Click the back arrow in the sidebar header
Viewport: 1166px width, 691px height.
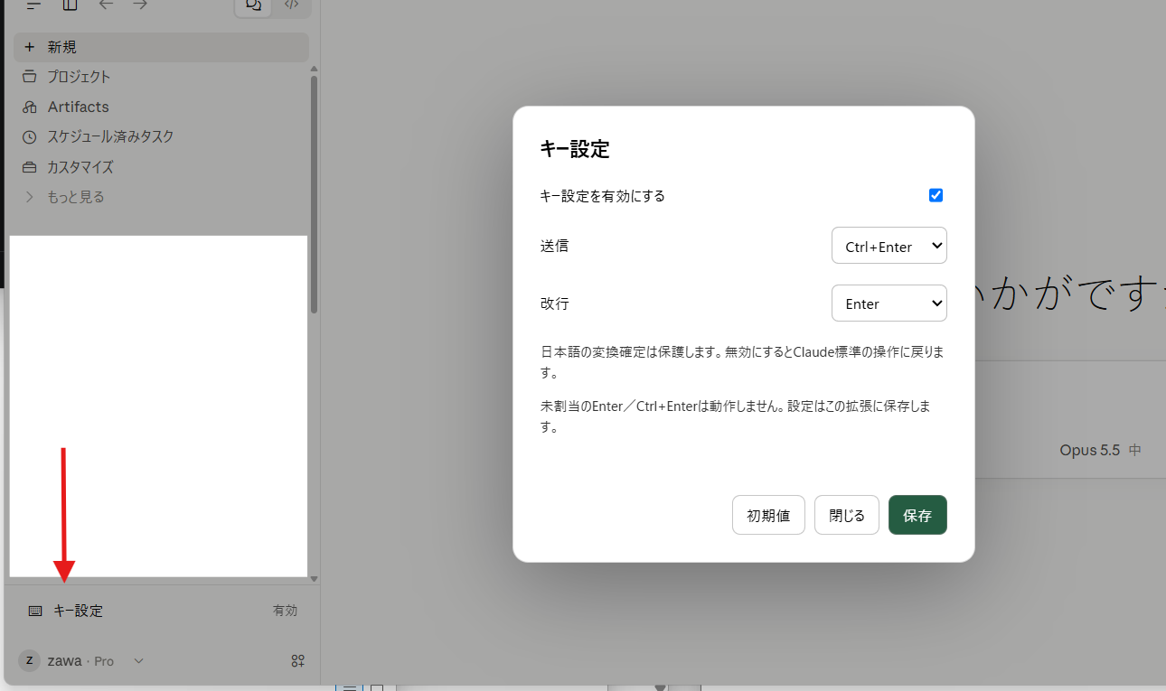[106, 5]
